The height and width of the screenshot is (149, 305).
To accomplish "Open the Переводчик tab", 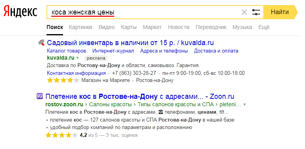I will [x=211, y=27].
